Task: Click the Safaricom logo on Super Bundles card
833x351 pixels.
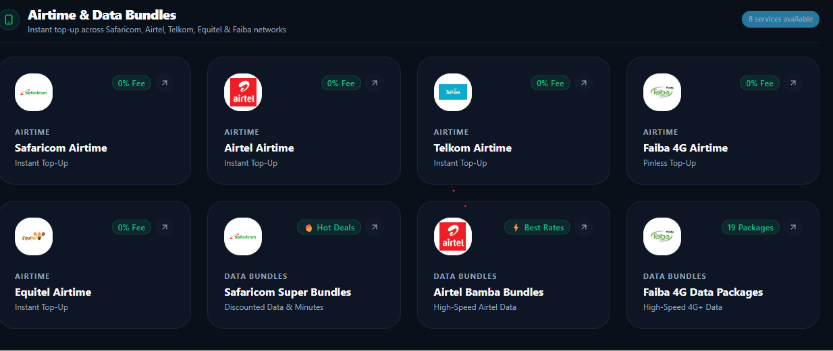Action: pos(243,236)
